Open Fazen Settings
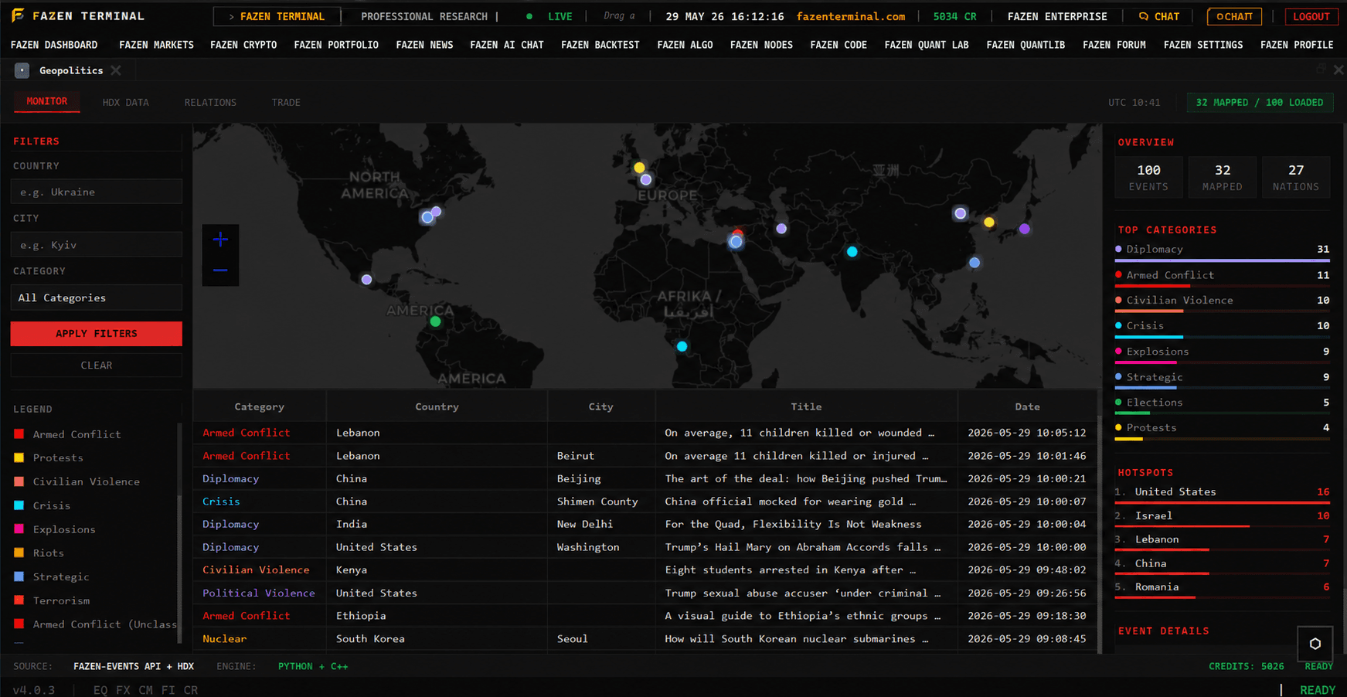Viewport: 1347px width, 697px height. tap(1203, 45)
